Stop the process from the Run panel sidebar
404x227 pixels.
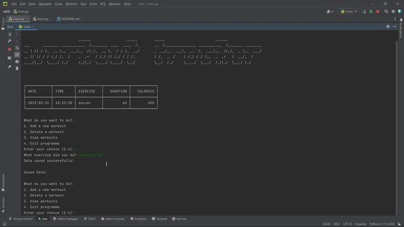tap(9, 49)
